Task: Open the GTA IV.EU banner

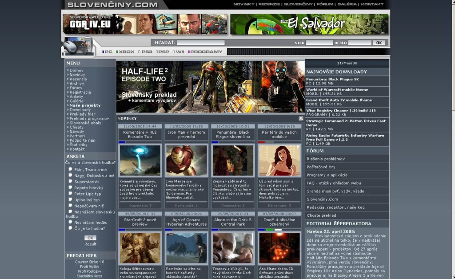Action: [145, 24]
